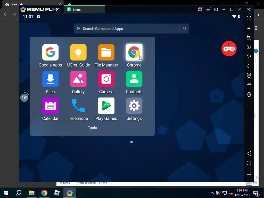Open the keyboard mapping tool
Viewport: 264px width, 198px height.
[249, 28]
